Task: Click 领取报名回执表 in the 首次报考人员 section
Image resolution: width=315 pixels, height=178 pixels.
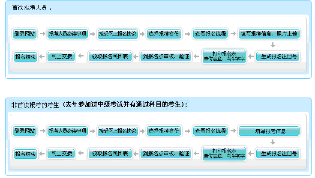Action: pos(108,56)
